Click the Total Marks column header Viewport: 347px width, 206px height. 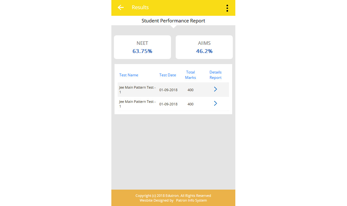pos(191,75)
